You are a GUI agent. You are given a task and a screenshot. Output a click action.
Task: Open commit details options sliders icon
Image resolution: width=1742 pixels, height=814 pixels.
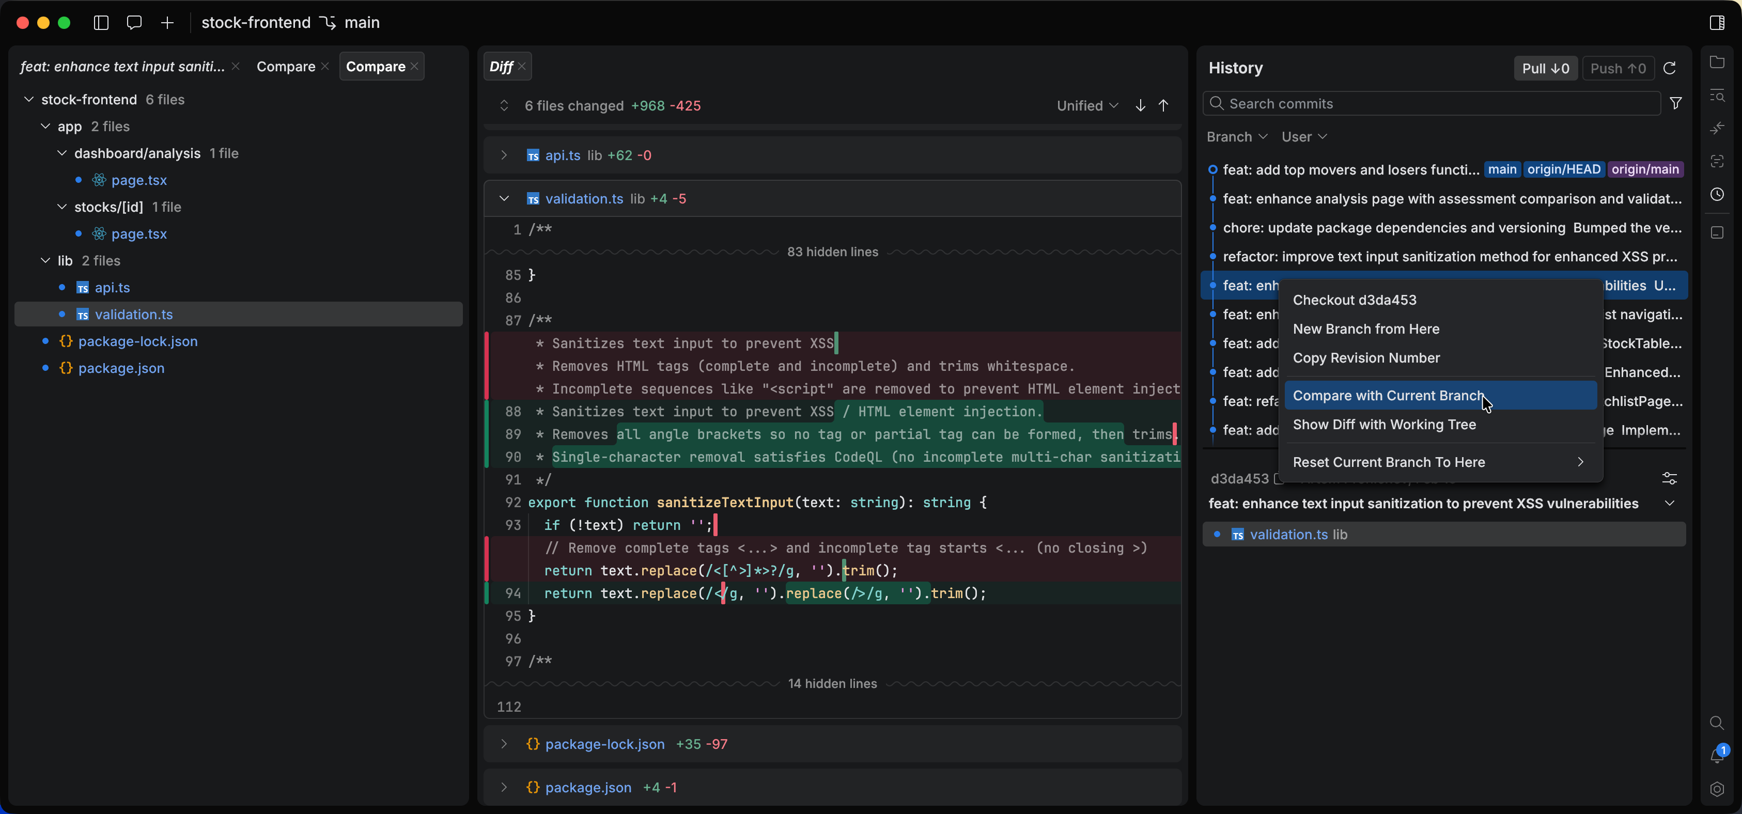1669,479
